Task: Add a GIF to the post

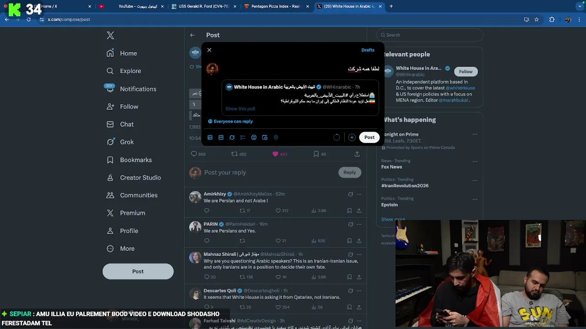Action: tap(221, 137)
